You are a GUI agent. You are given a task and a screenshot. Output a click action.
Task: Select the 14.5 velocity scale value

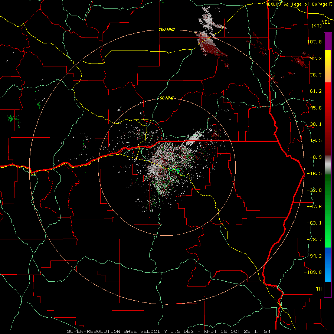pyautogui.click(x=316, y=141)
